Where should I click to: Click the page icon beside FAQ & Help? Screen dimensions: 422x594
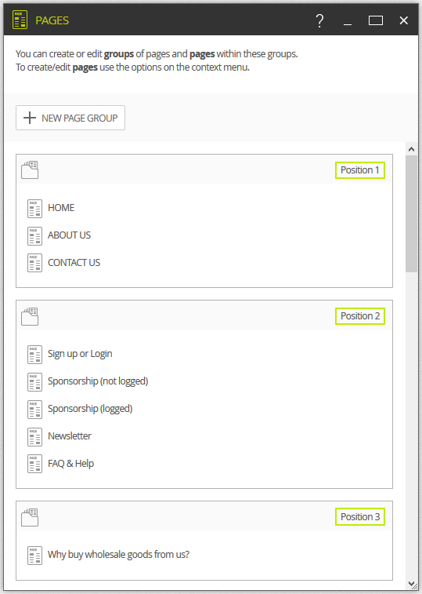click(x=34, y=464)
